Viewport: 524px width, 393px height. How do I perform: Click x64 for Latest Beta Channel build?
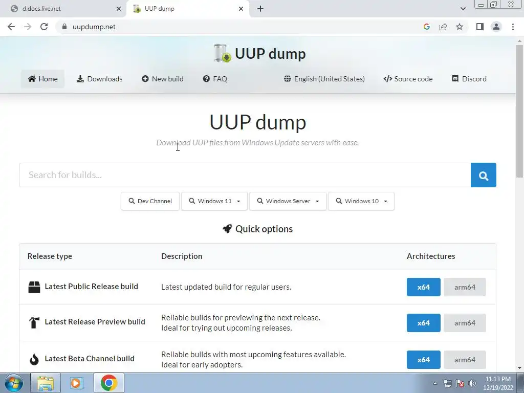pos(423,360)
